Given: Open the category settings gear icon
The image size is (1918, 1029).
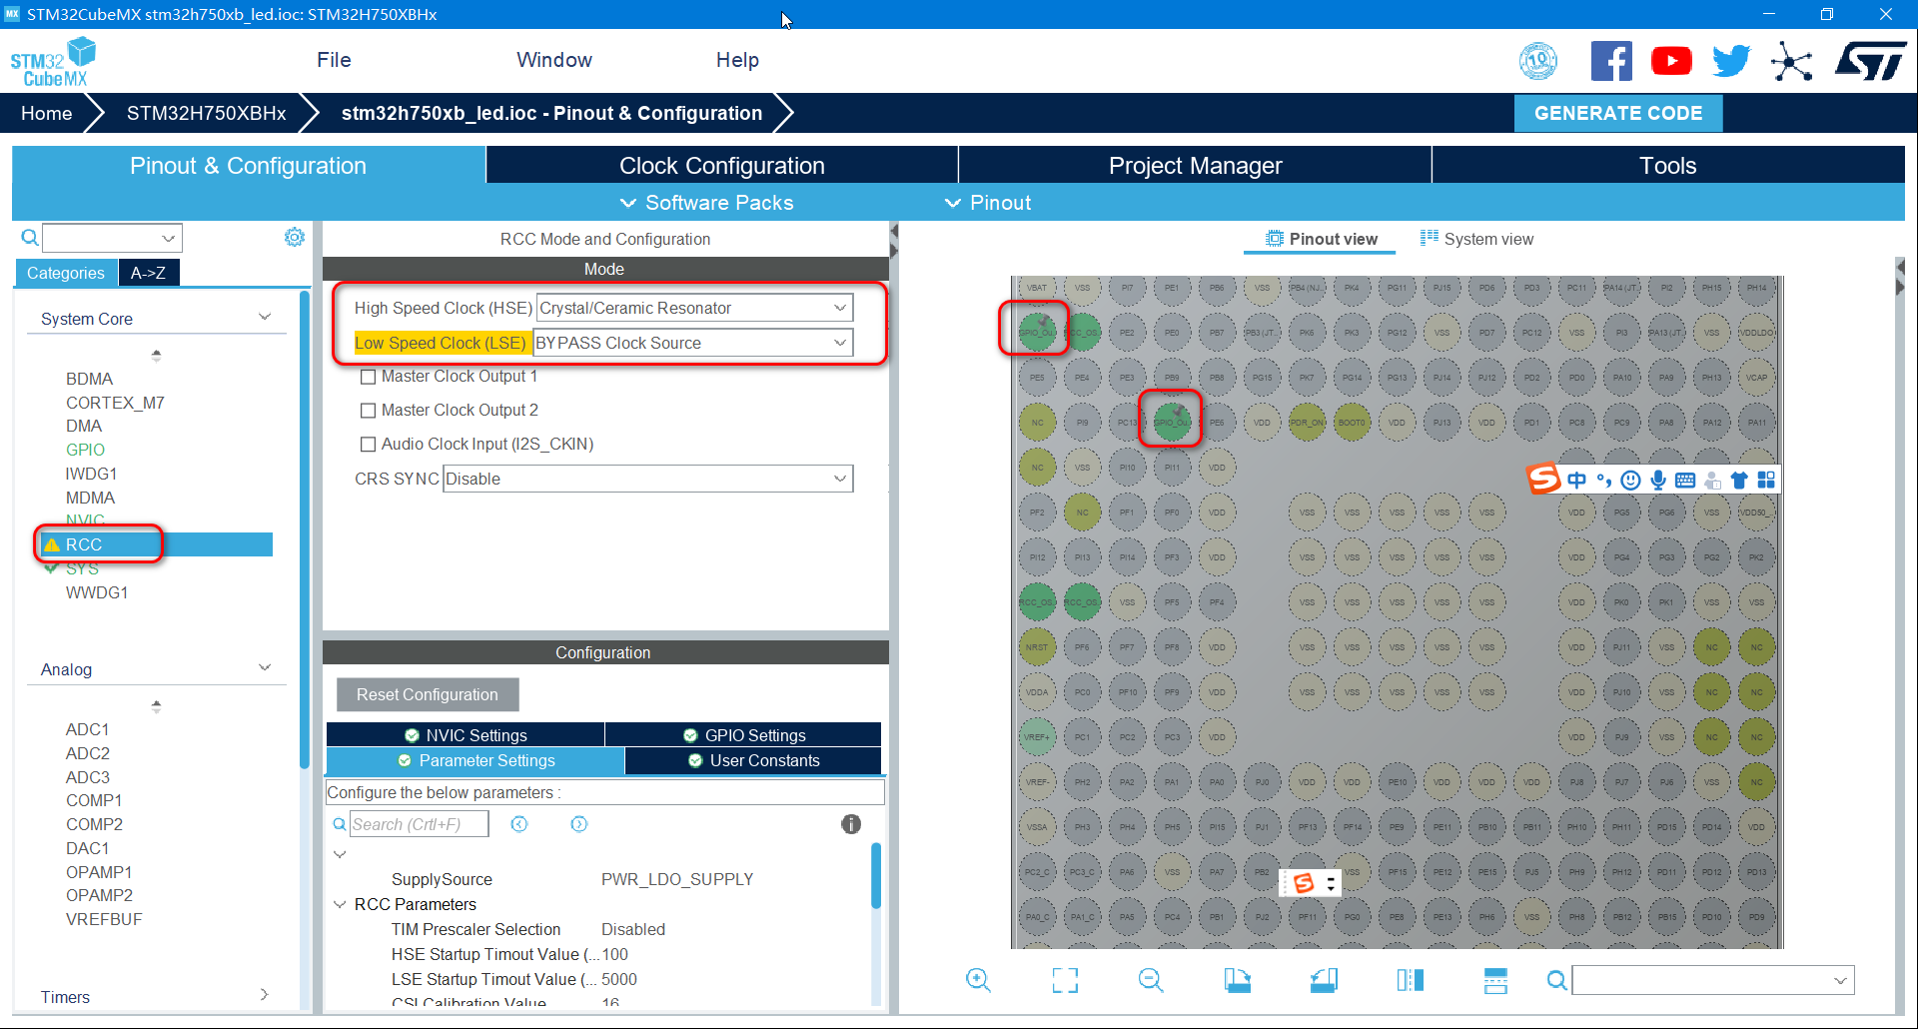Looking at the screenshot, I should pyautogui.click(x=294, y=237).
